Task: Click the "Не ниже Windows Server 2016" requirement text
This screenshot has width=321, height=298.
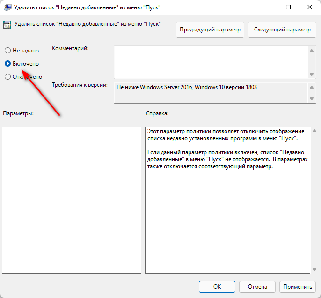Action: pos(187,87)
